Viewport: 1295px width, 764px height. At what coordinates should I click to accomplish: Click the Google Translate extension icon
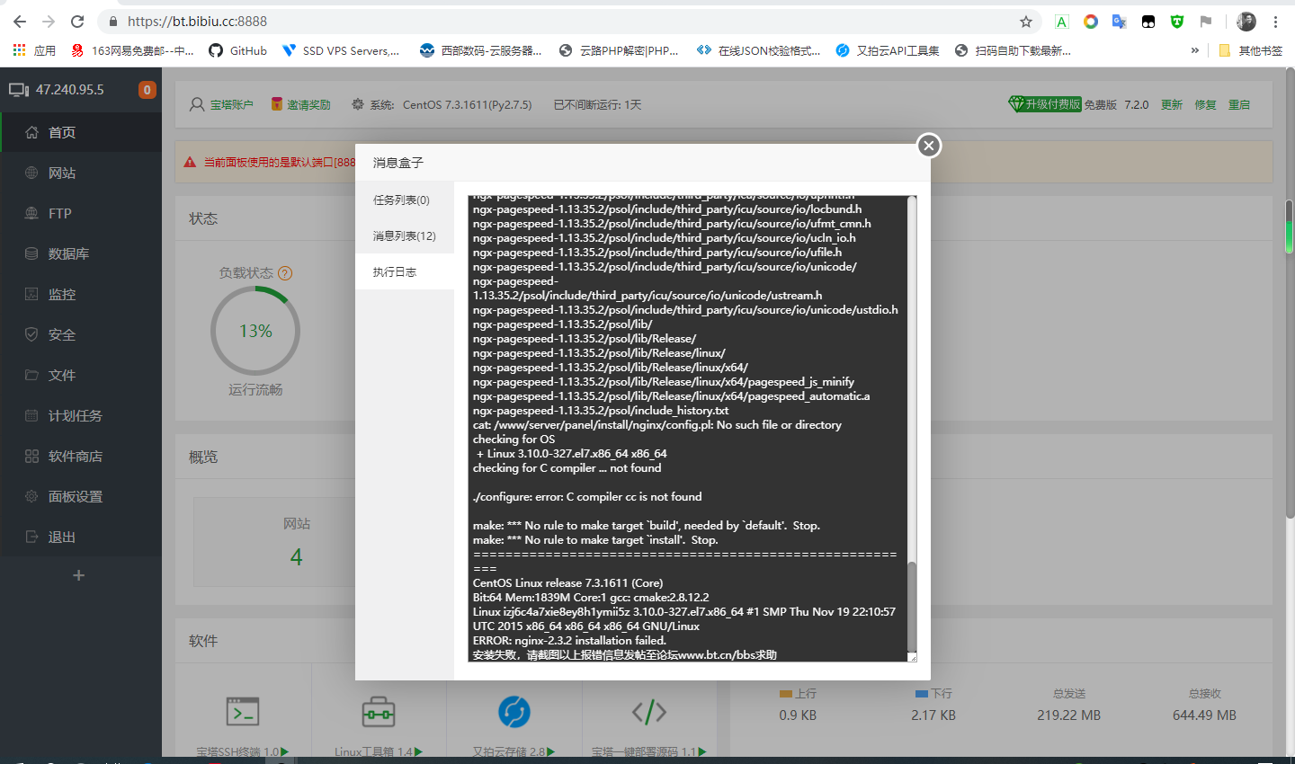point(1120,22)
